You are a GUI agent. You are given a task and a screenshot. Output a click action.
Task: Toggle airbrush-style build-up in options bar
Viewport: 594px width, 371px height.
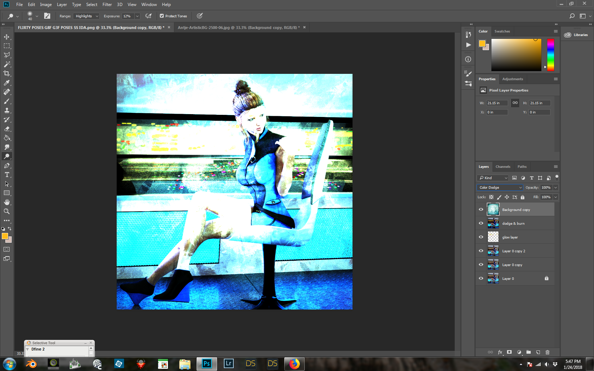point(148,16)
